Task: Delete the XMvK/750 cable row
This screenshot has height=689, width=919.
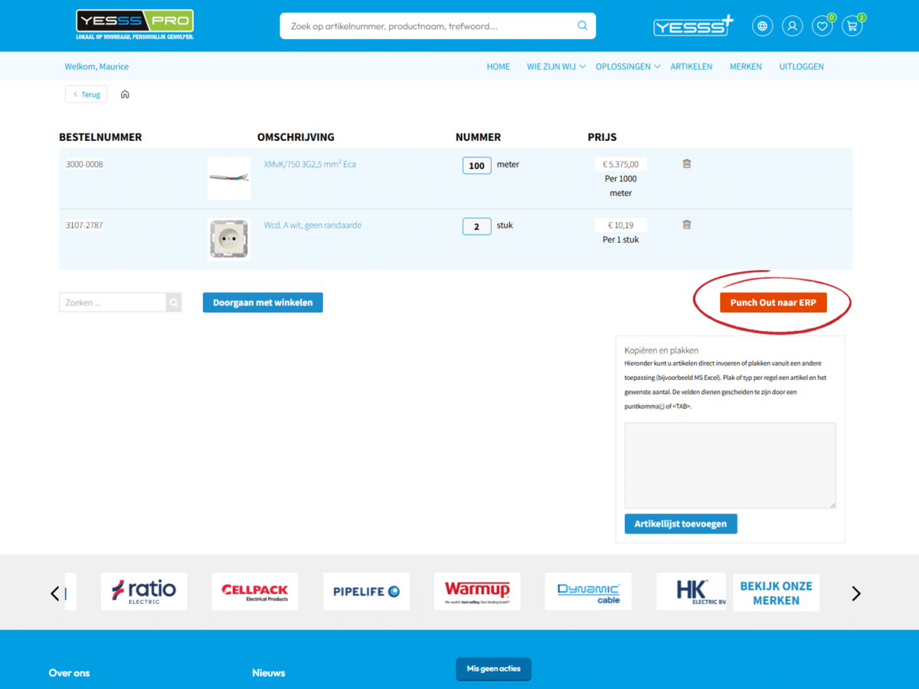Action: point(687,164)
